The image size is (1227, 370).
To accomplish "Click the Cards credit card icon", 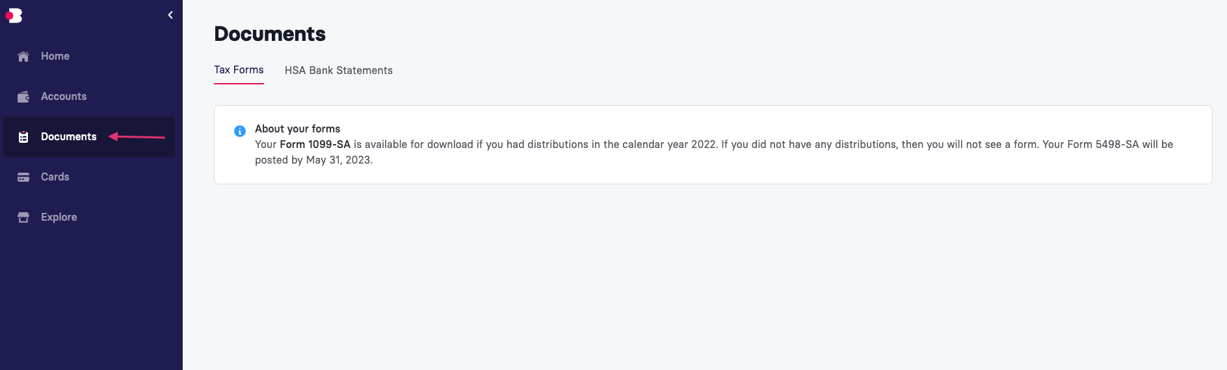I will [23, 177].
